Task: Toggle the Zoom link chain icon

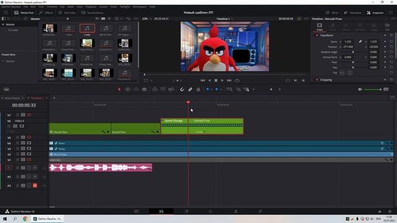Action: coord(360,42)
